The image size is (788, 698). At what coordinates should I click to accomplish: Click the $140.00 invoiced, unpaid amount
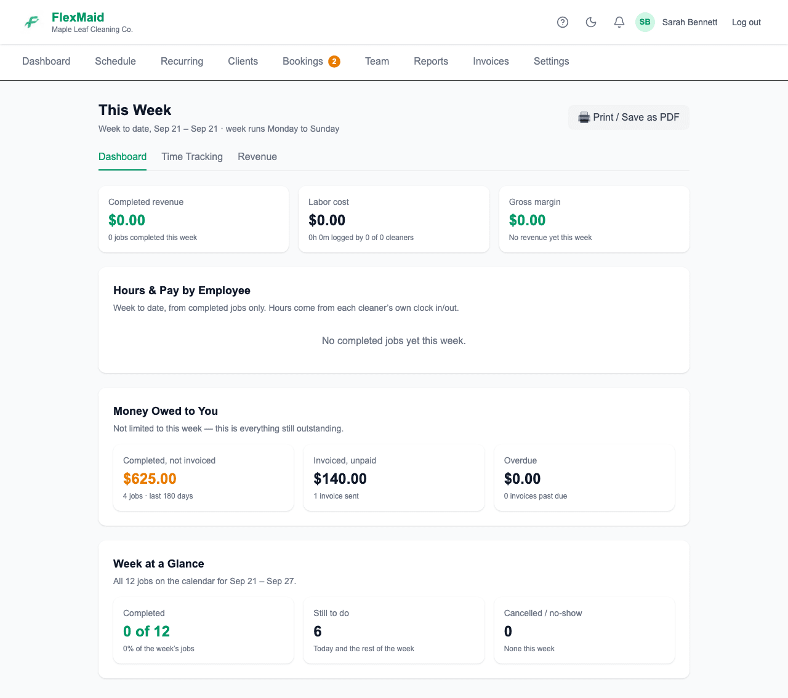tap(340, 479)
